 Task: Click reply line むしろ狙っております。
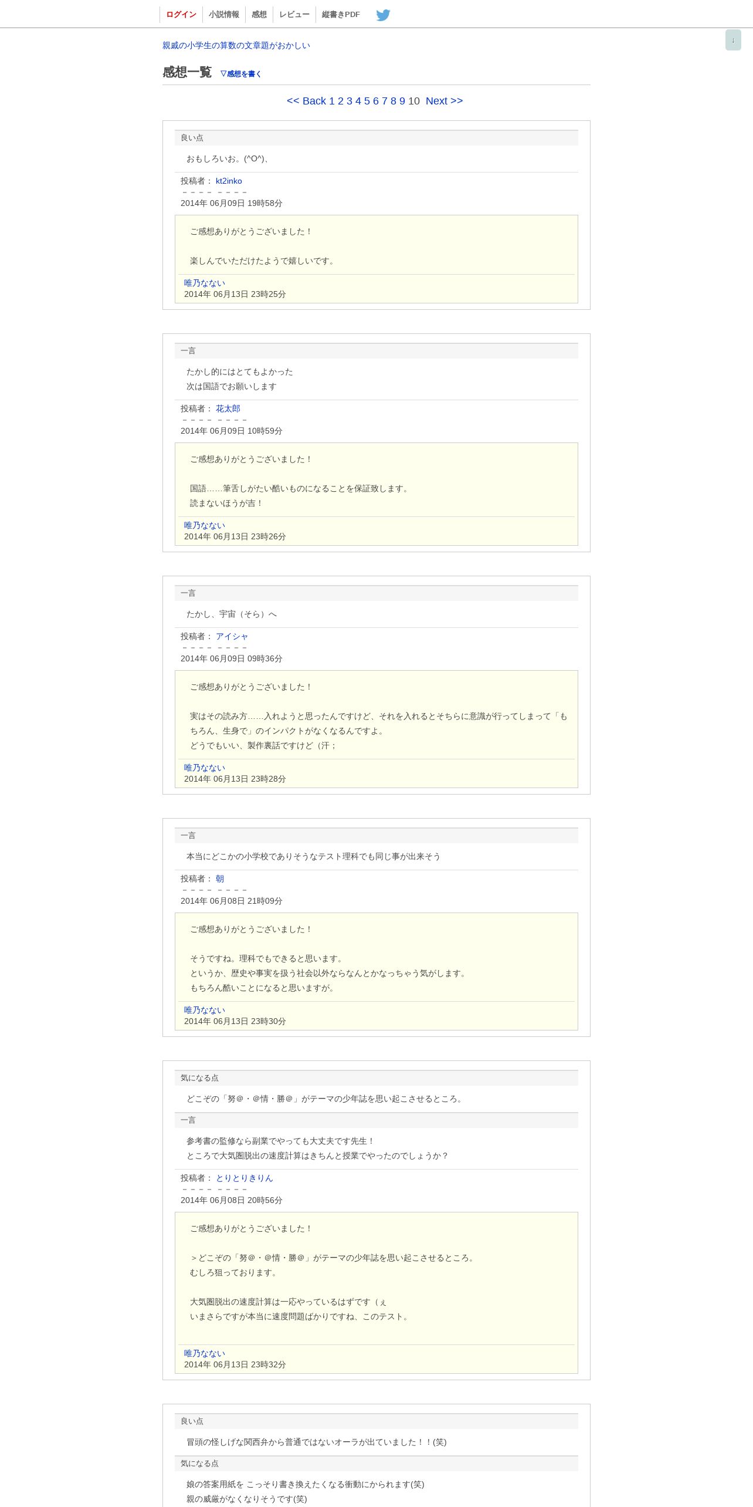pyautogui.click(x=234, y=1273)
